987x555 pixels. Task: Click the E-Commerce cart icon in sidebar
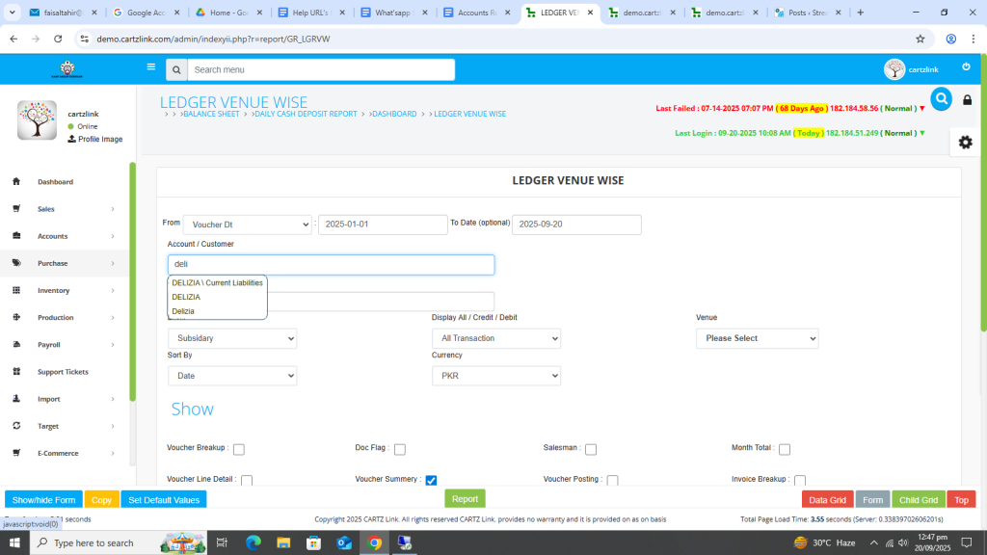(16, 453)
